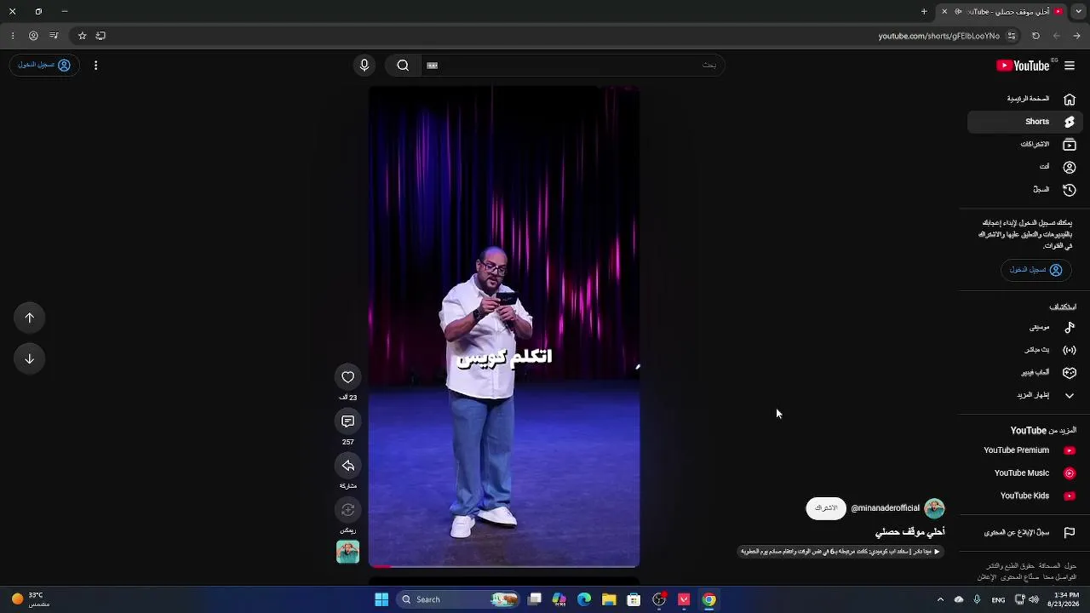Screen dimensions: 1090x613
Task: Open the Chrome profile icon
Action: coord(33,36)
